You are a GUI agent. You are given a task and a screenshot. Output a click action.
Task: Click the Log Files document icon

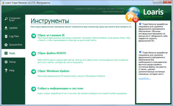pyautogui.click(x=6, y=36)
